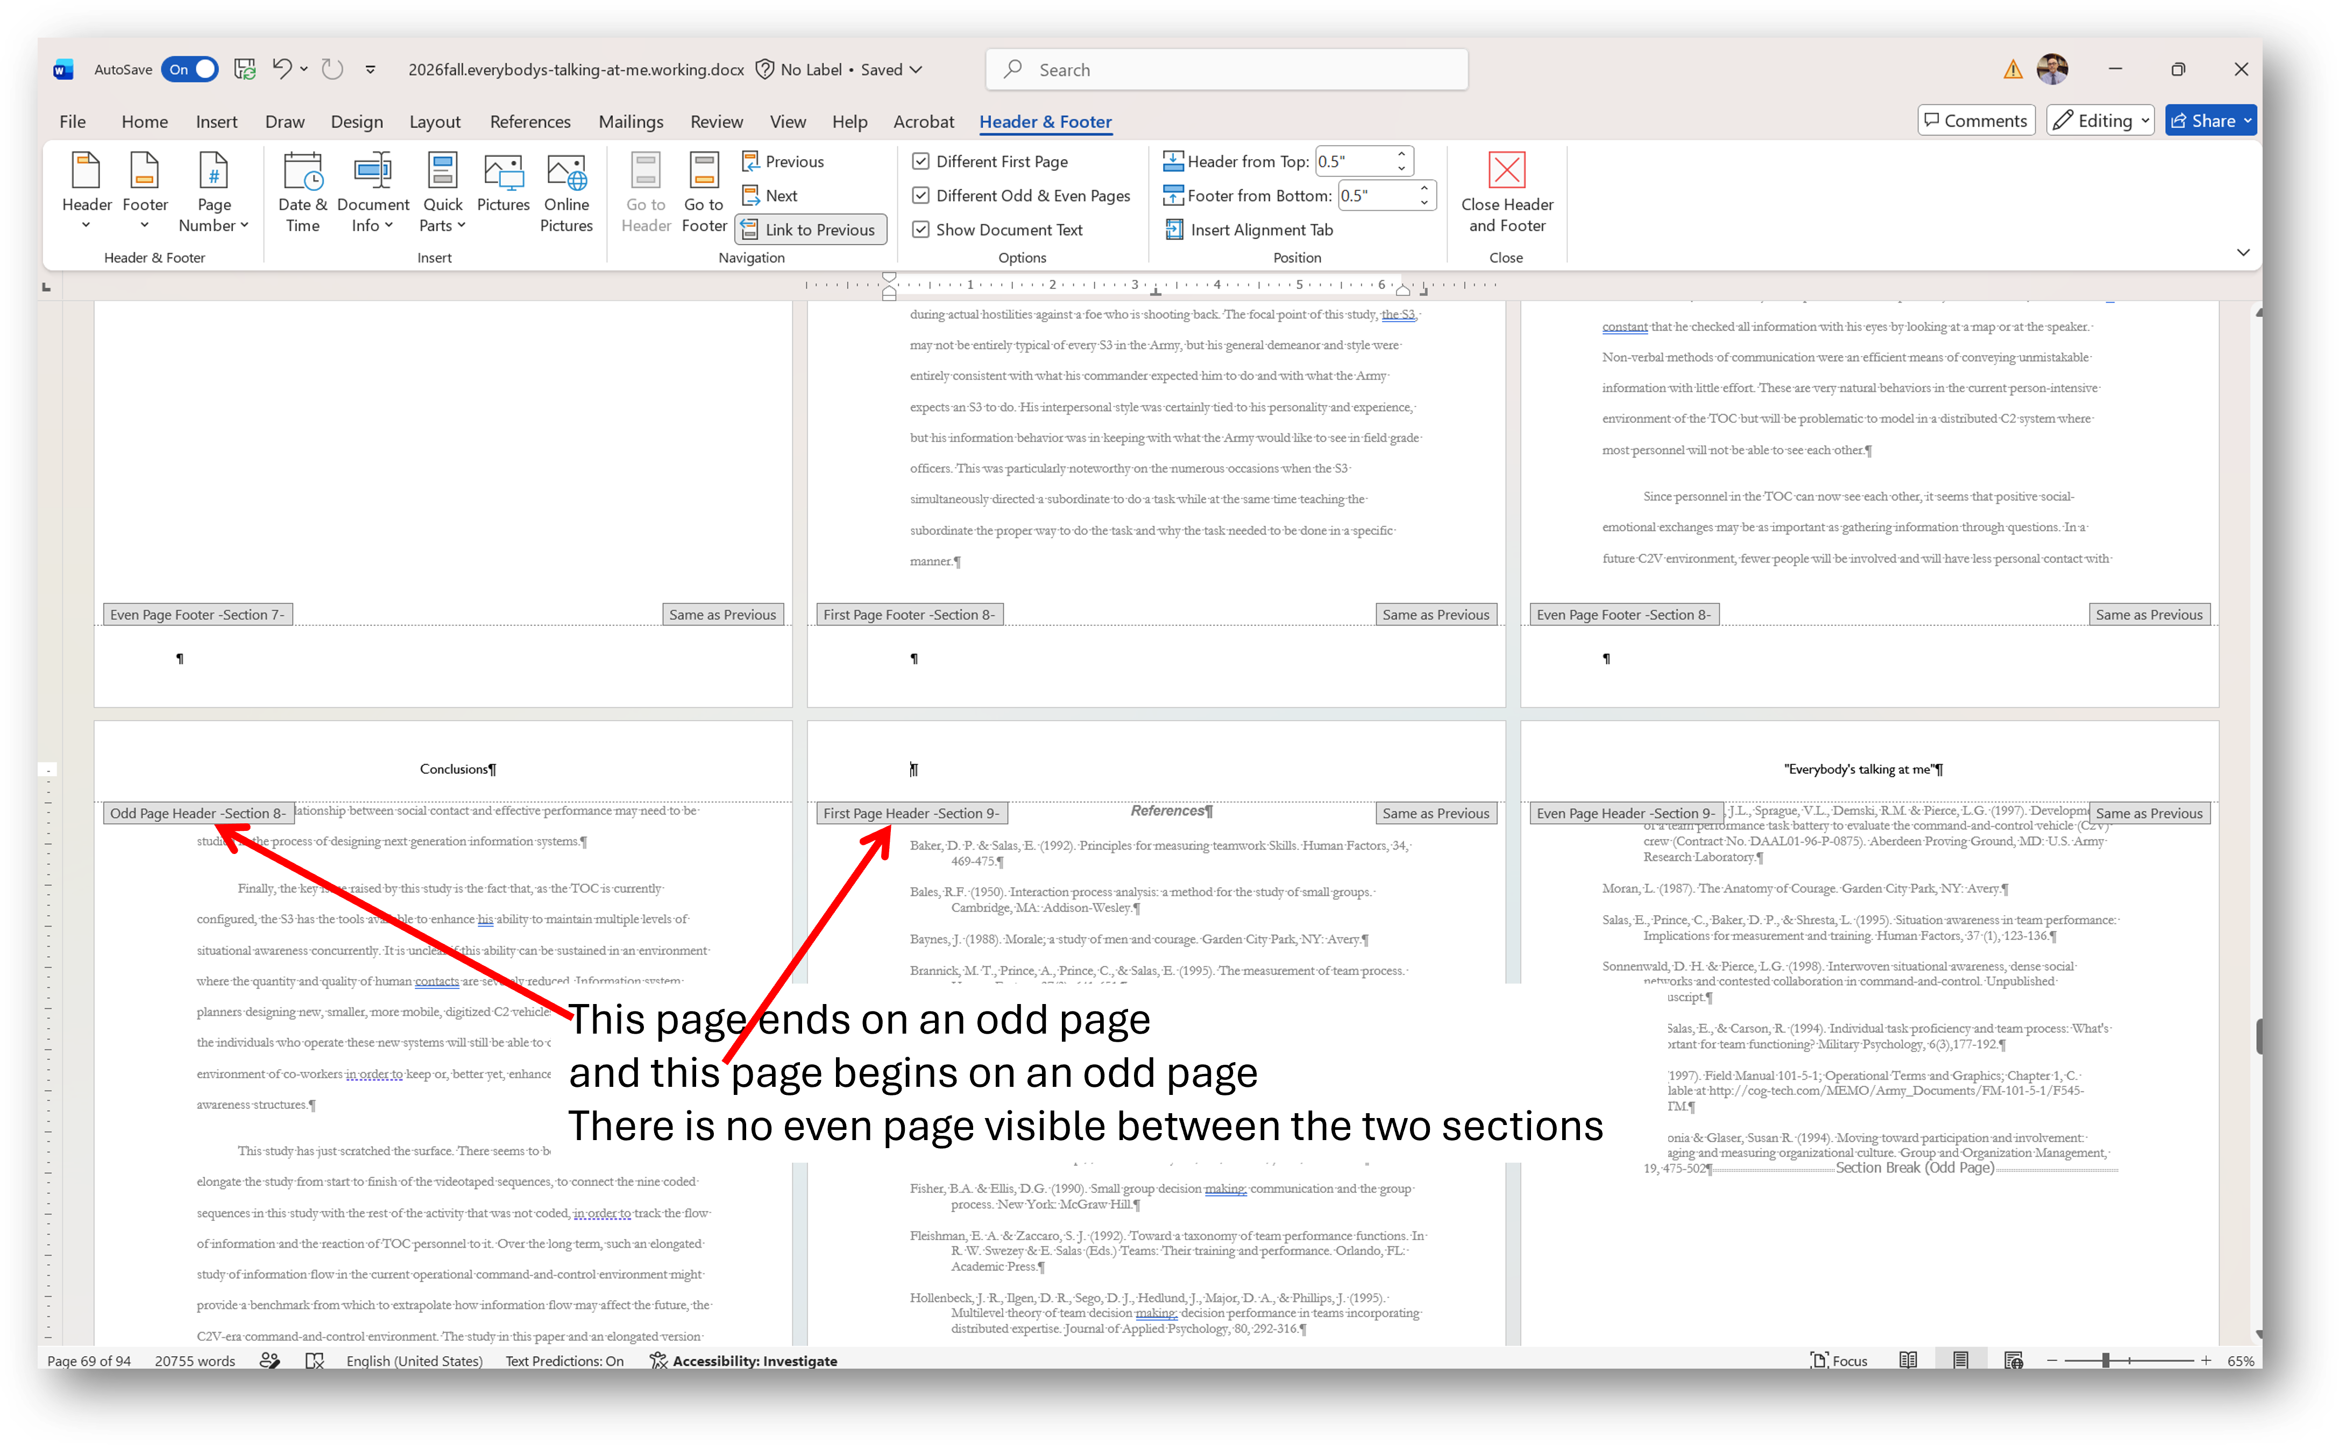Jump to Previous header section

click(783, 161)
